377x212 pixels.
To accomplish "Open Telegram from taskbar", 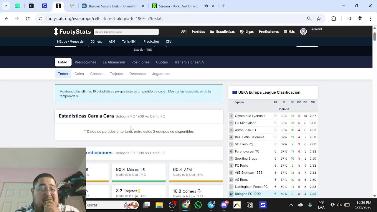I will (x=211, y=205).
